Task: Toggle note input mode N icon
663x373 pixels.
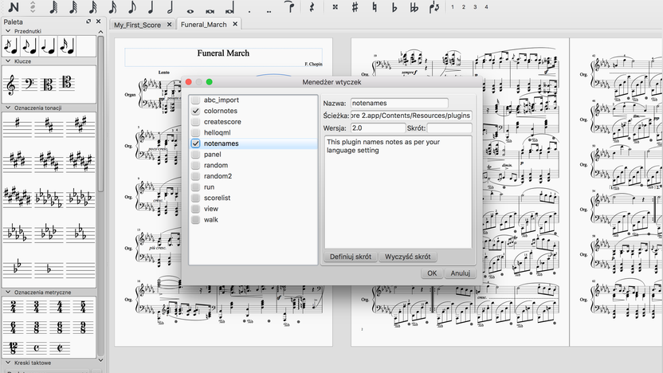Action: tap(13, 7)
